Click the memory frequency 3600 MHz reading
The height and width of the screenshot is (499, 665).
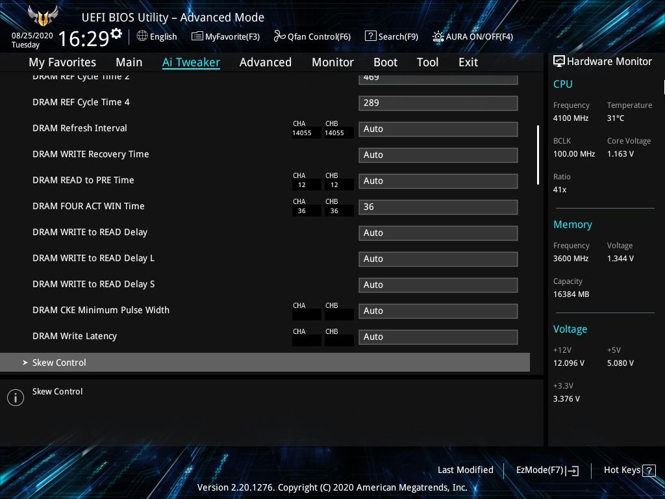[571, 258]
